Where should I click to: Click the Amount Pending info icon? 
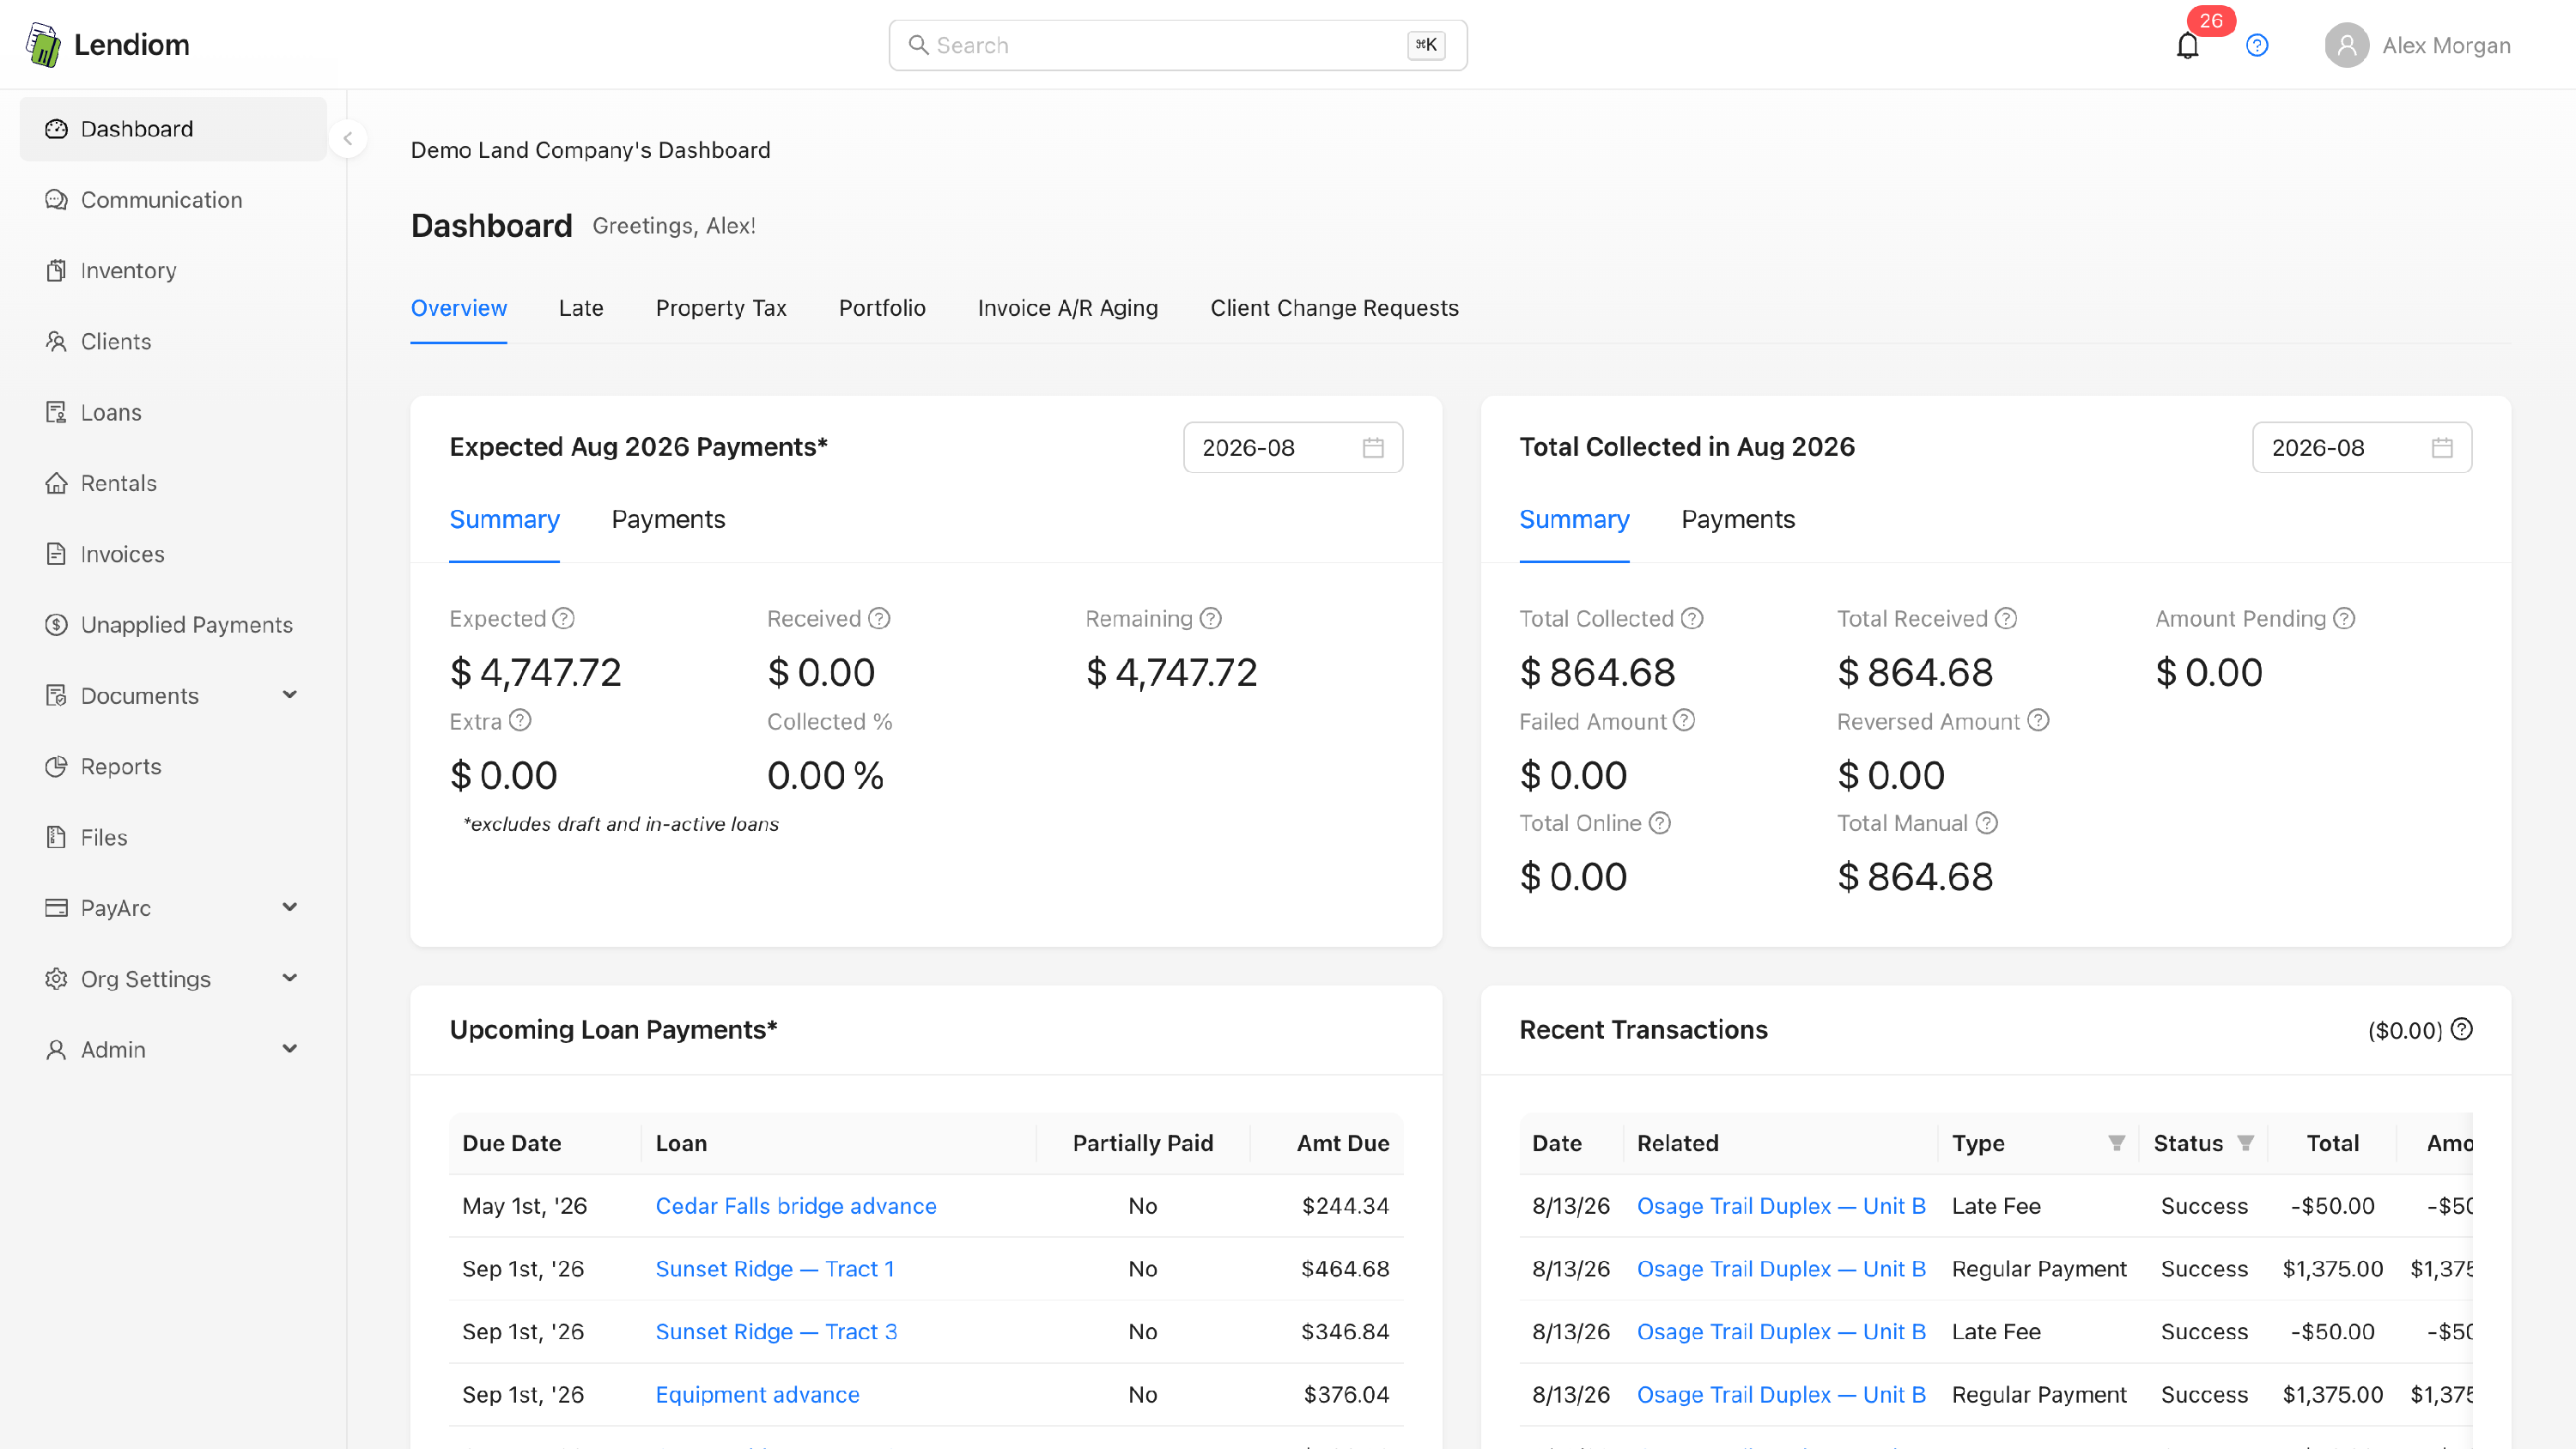[2345, 619]
